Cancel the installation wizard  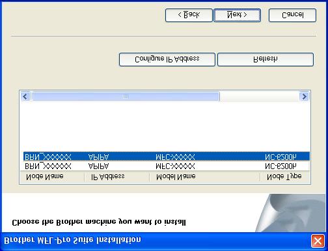coord(292,15)
